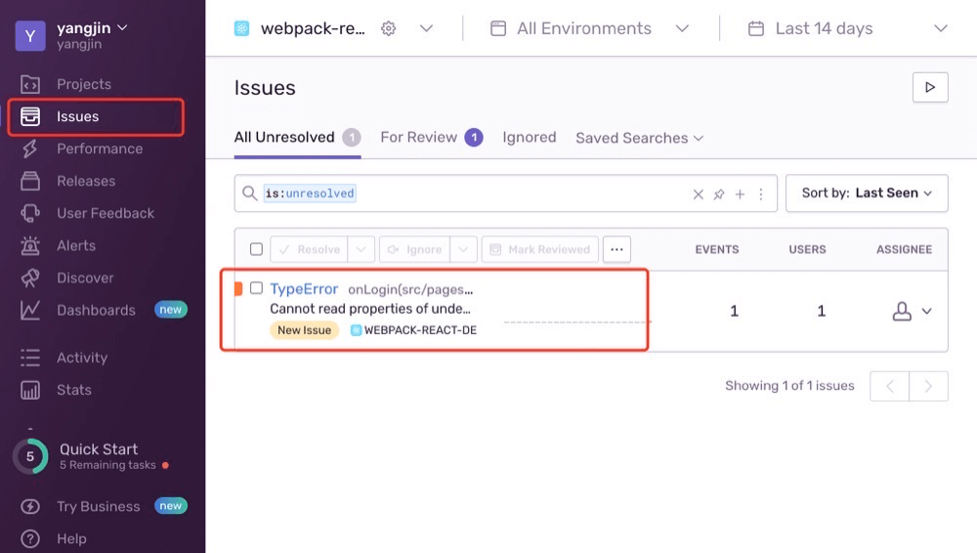Click the project settings gear icon
This screenshot has width=977, height=553.
[x=388, y=28]
